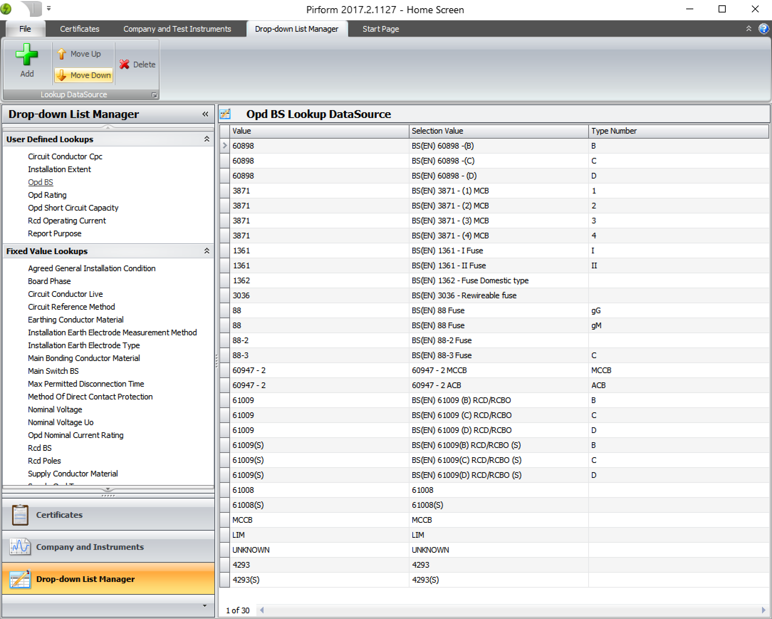Screen dimensions: 772x619
Task: Click the green Add plus icon
Action: click(x=26, y=55)
